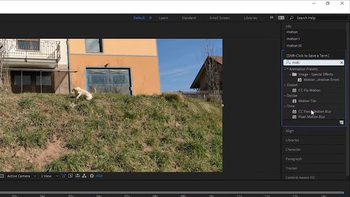
Task: Click the time navigator bar above the ruler
Action: coord(171,192)
